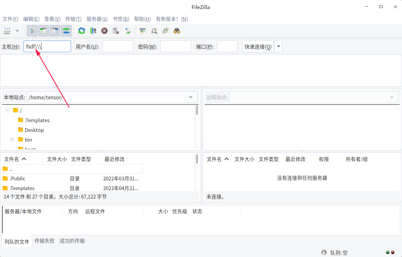Refresh the file and folder lists

pyautogui.click(x=81, y=31)
